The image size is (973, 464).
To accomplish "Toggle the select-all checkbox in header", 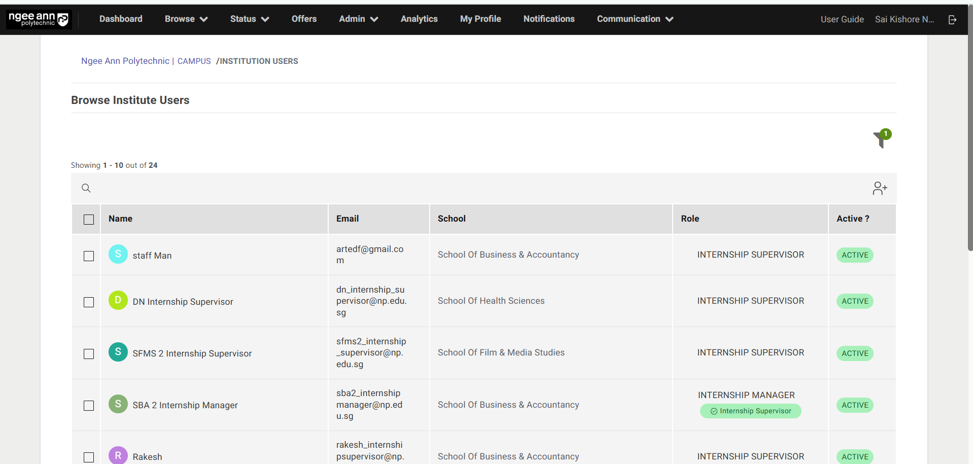I will pos(89,220).
